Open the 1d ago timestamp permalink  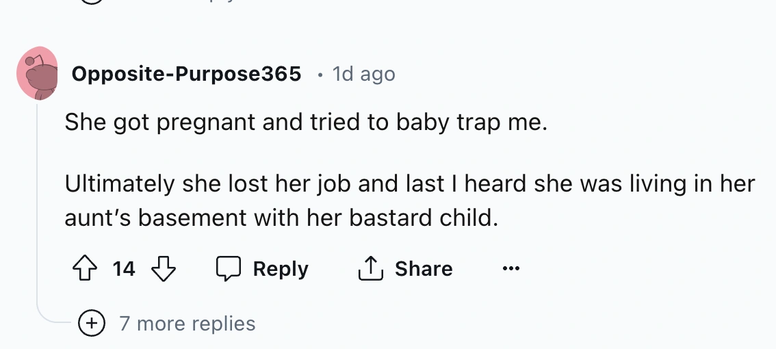[x=363, y=74]
